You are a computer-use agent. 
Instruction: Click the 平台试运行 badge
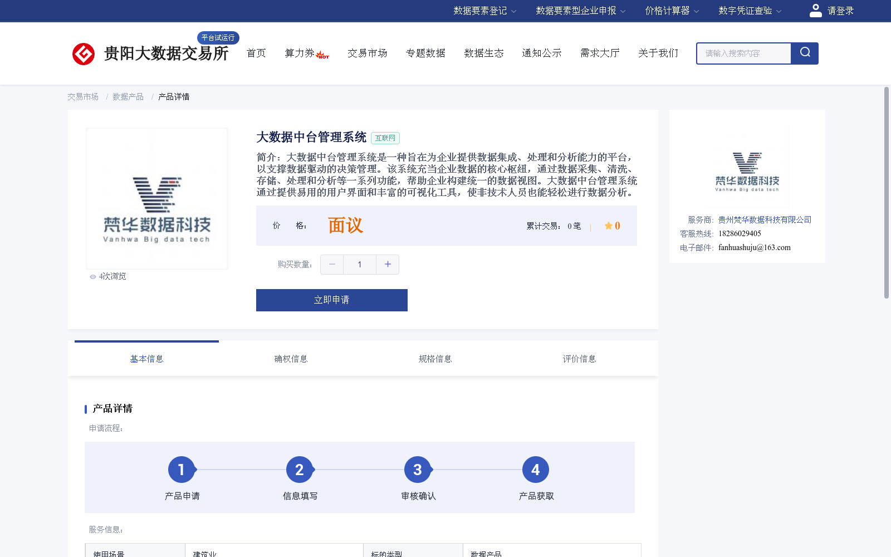pyautogui.click(x=218, y=38)
